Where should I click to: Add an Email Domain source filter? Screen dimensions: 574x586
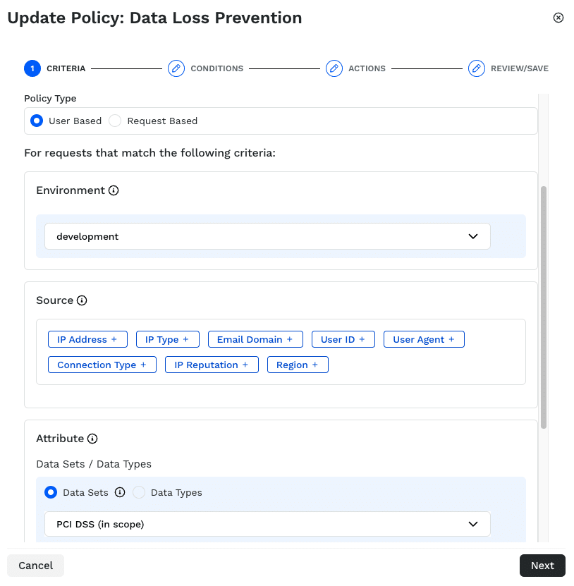[255, 339]
